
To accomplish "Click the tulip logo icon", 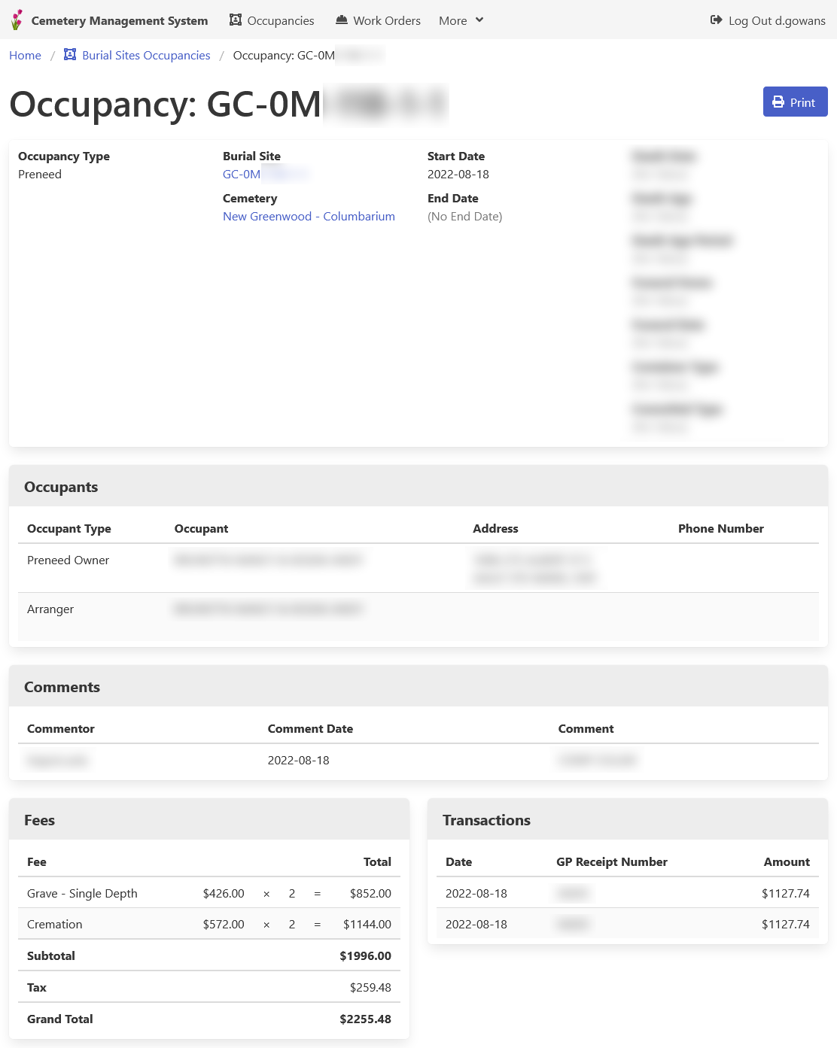I will click(x=16, y=19).
